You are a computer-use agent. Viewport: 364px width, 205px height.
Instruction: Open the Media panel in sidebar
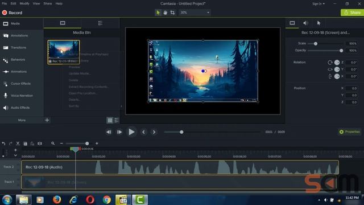[22, 23]
